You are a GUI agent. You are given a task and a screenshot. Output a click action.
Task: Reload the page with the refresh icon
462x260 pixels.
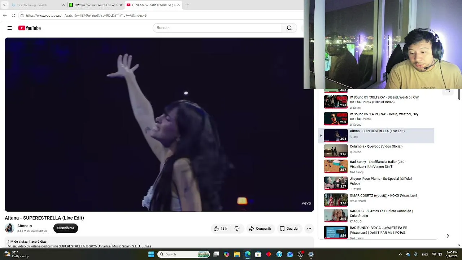13,16
